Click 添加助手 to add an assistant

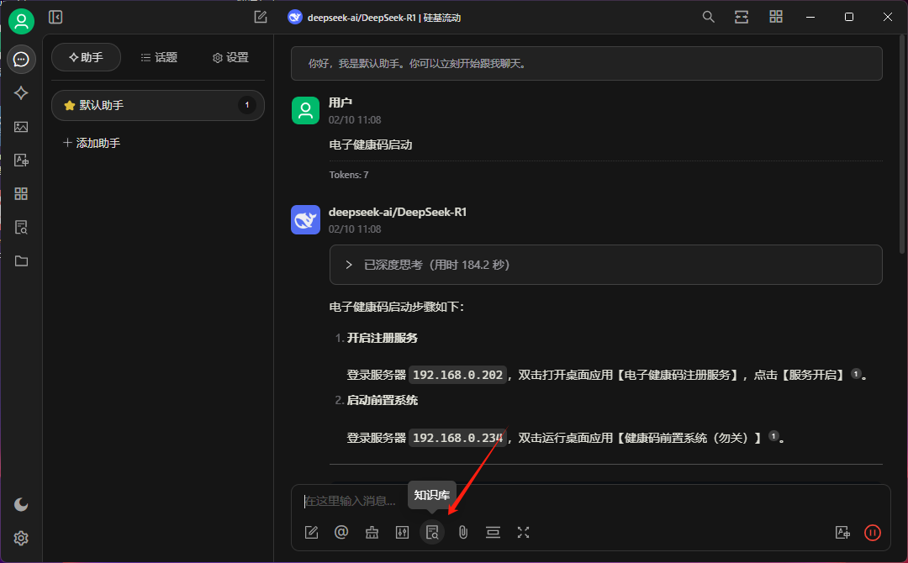pyautogui.click(x=92, y=143)
